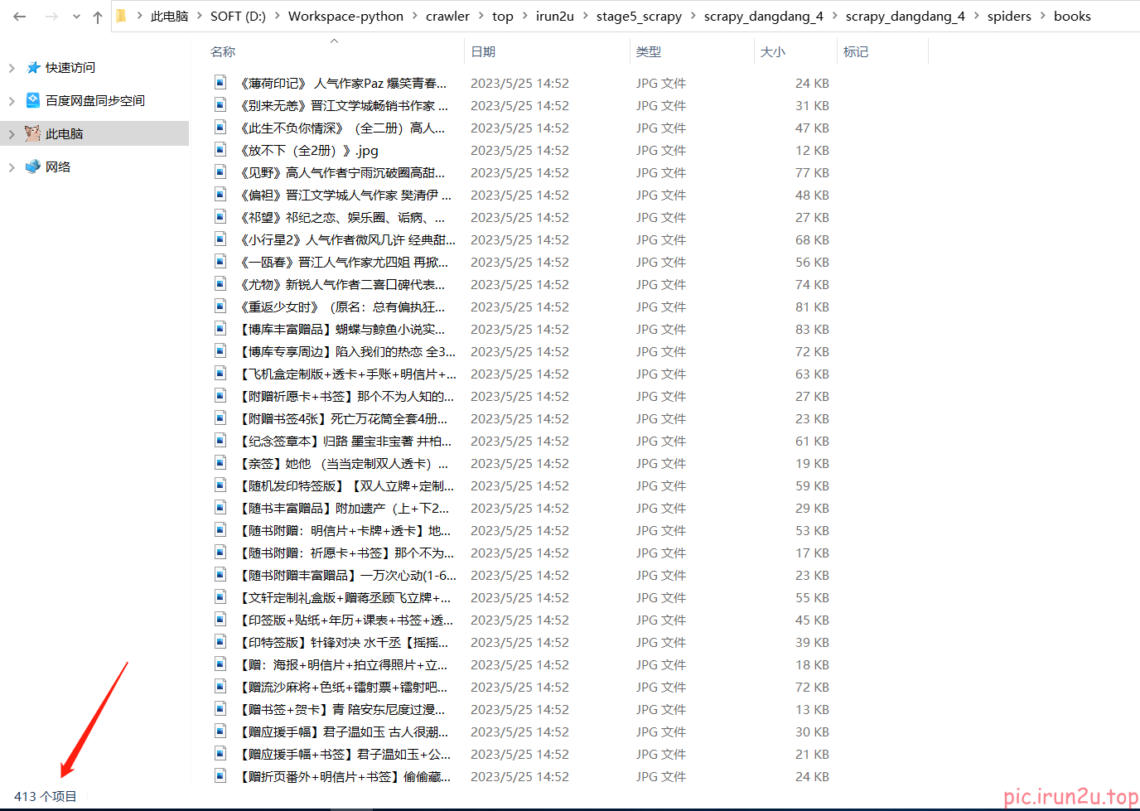Sort files by 名称 column header
This screenshot has height=811, width=1140.
pos(223,51)
